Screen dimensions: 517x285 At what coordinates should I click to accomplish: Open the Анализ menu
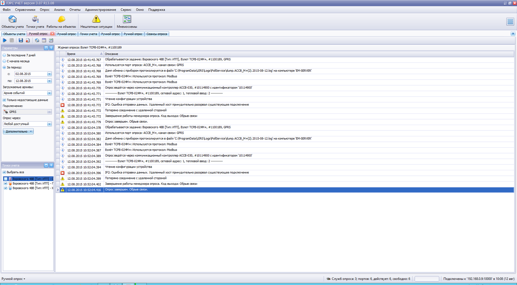pos(59,10)
